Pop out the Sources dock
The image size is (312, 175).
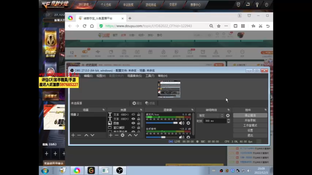click(141, 110)
